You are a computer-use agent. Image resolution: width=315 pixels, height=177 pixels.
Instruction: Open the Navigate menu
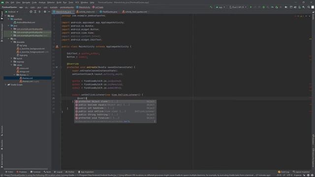26,2
